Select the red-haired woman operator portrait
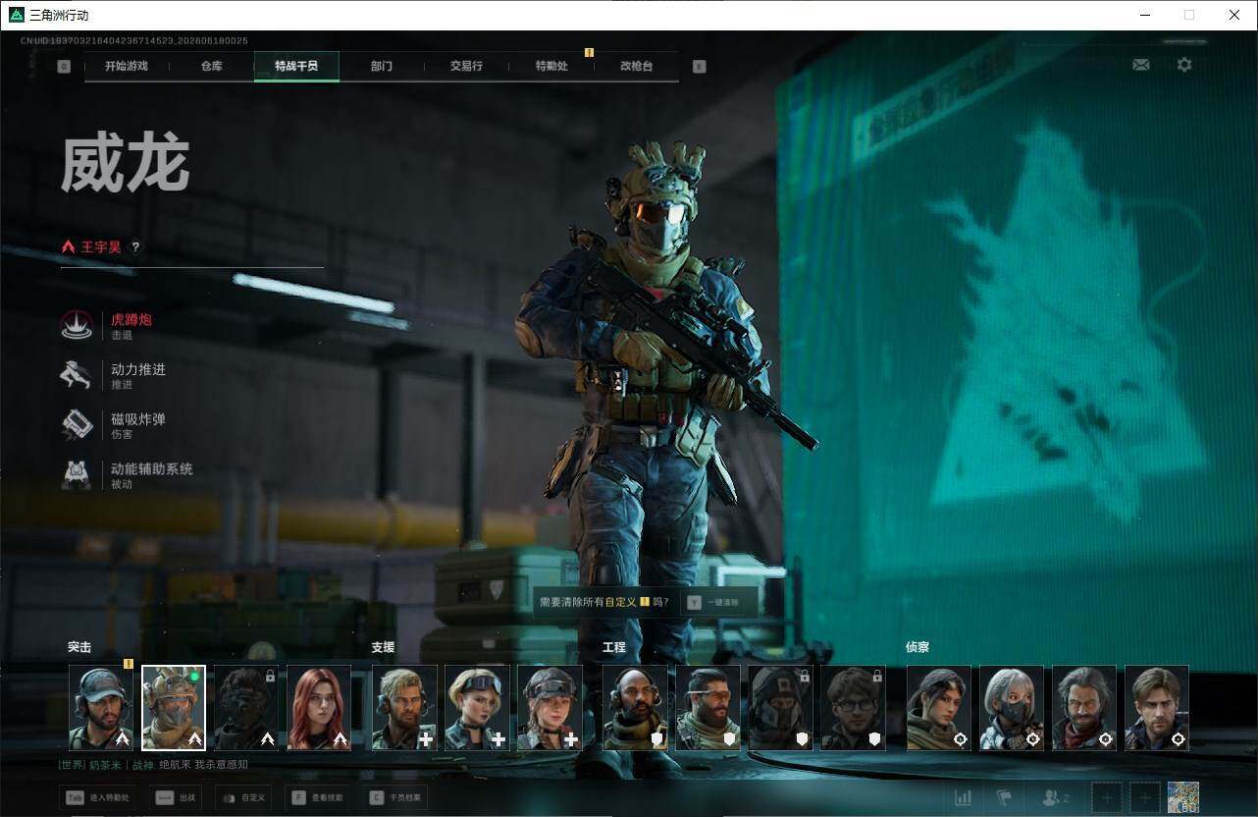The image size is (1258, 817). 319,708
